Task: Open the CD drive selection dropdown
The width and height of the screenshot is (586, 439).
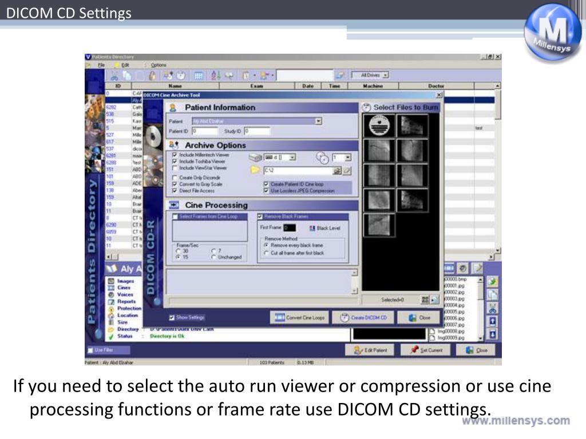Action: coord(292,157)
